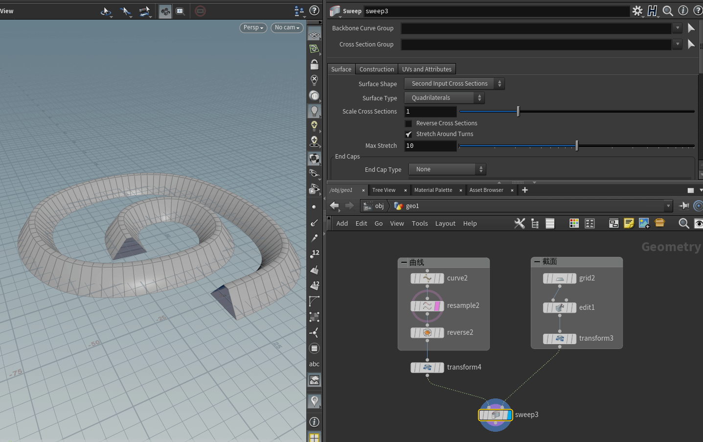The width and height of the screenshot is (703, 442).
Task: Uncheck Stretch Around Turns
Action: click(x=408, y=134)
